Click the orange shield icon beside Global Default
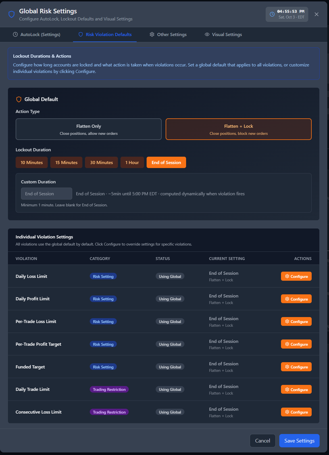The width and height of the screenshot is (329, 455). [19, 99]
